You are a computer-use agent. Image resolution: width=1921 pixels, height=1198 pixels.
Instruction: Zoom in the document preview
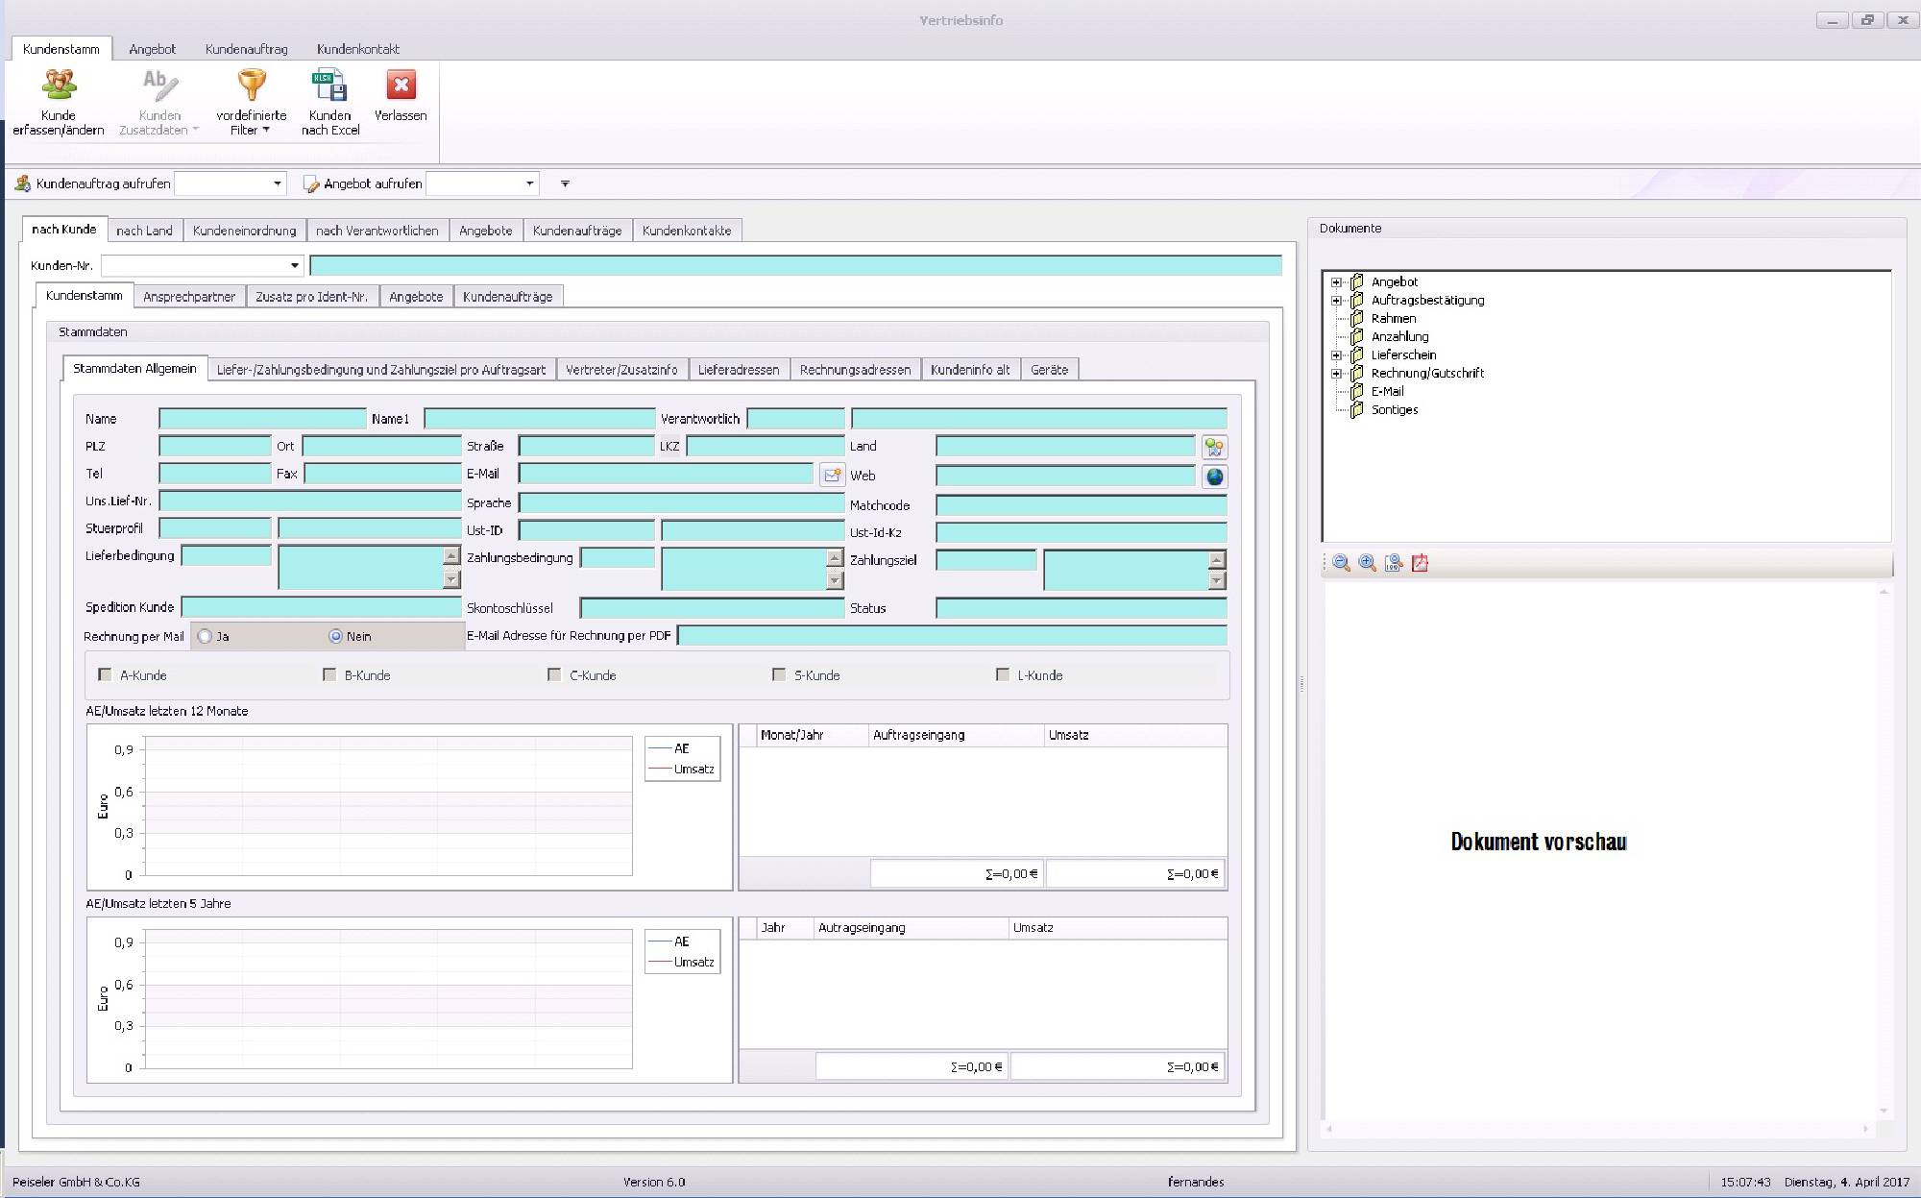click(1367, 563)
